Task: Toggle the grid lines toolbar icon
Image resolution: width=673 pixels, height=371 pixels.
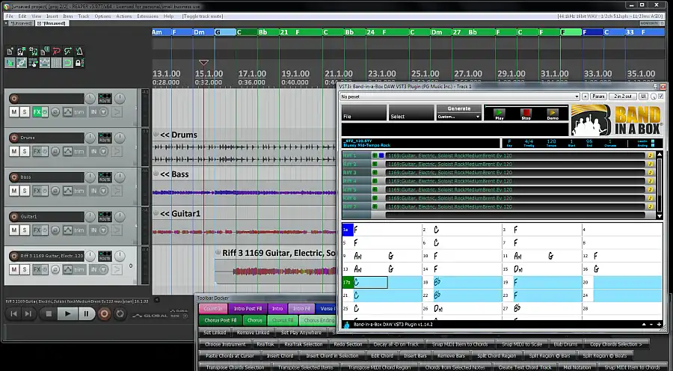Action: click(56, 63)
